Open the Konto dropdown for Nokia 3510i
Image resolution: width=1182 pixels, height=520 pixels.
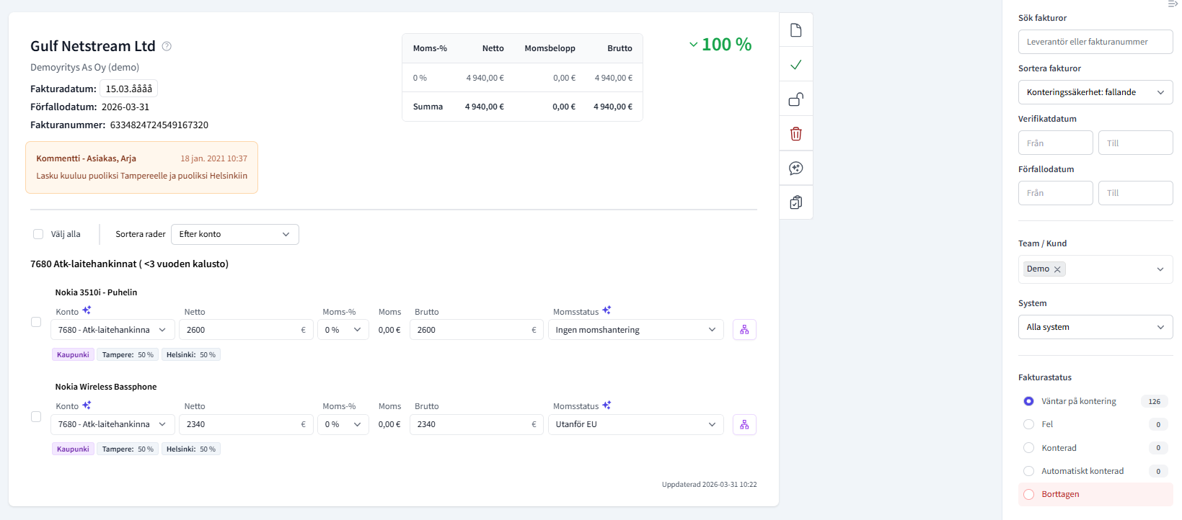click(112, 330)
